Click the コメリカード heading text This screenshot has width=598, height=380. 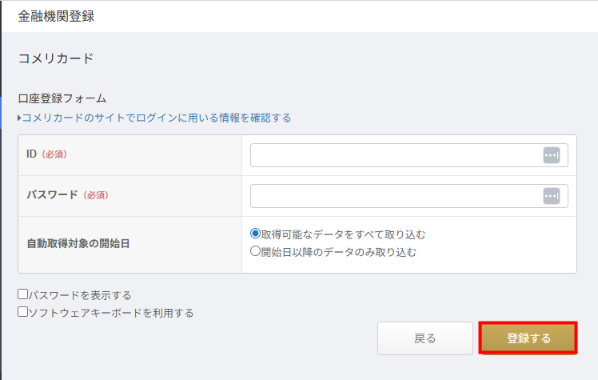click(56, 58)
